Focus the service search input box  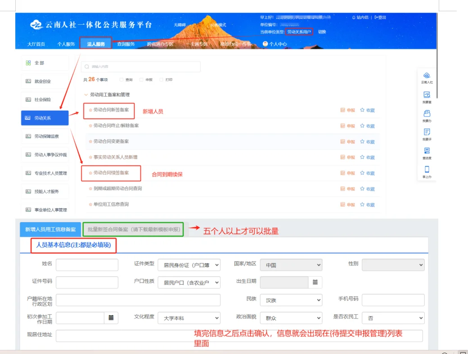coord(140,67)
